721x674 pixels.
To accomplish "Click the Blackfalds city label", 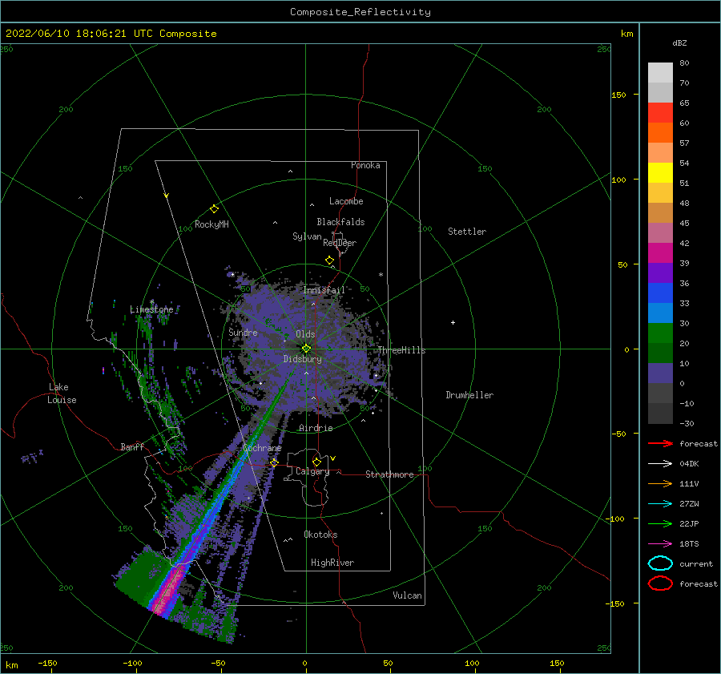I will pyautogui.click(x=340, y=222).
